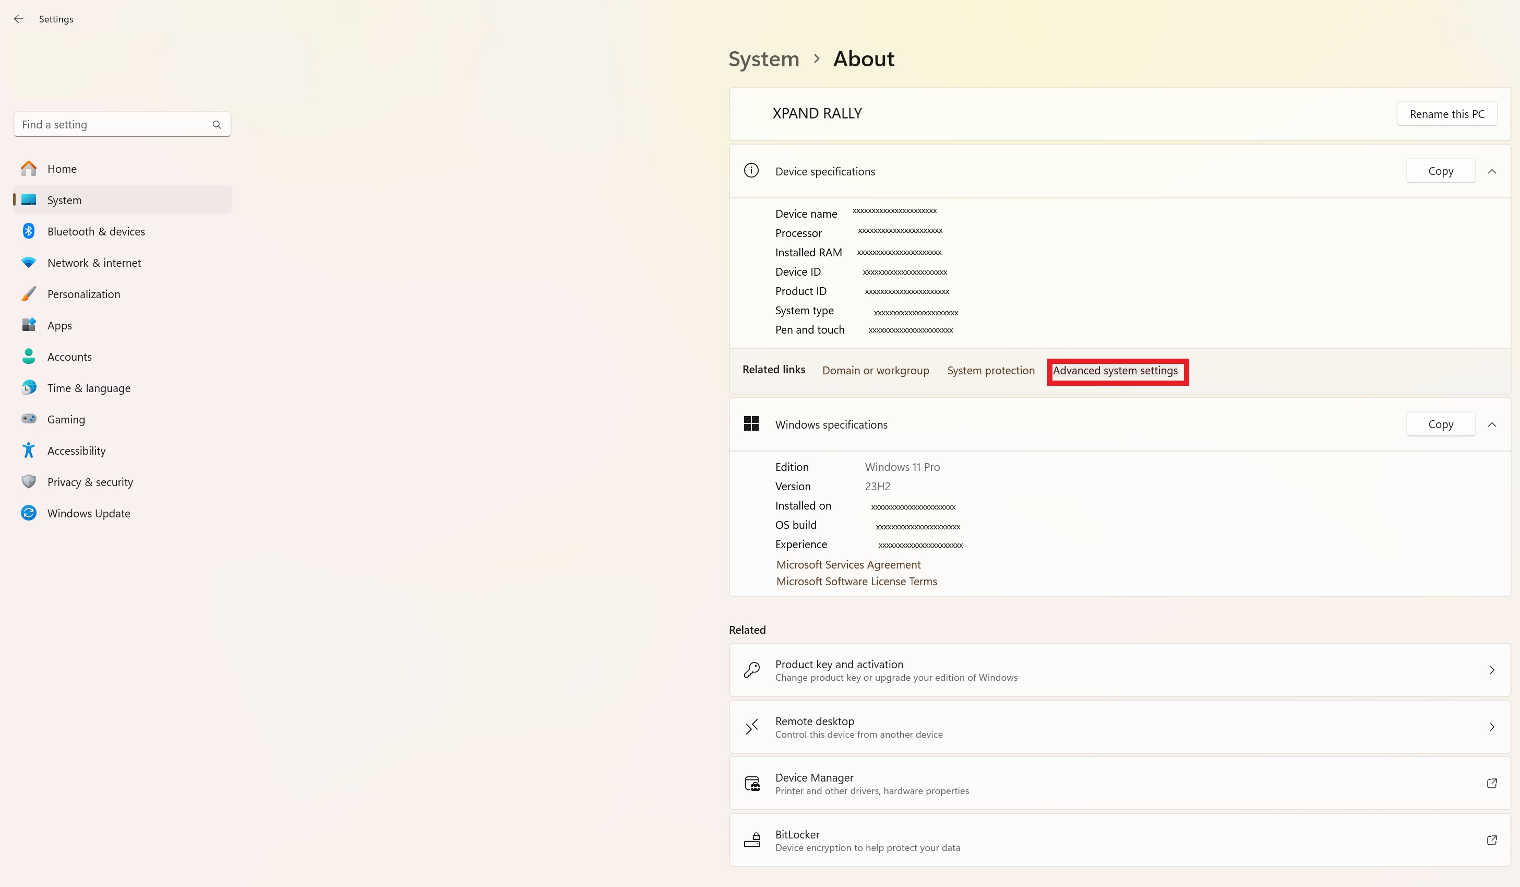Select Personalization in sidebar
Viewport: 1520px width, 887px height.
click(x=84, y=294)
